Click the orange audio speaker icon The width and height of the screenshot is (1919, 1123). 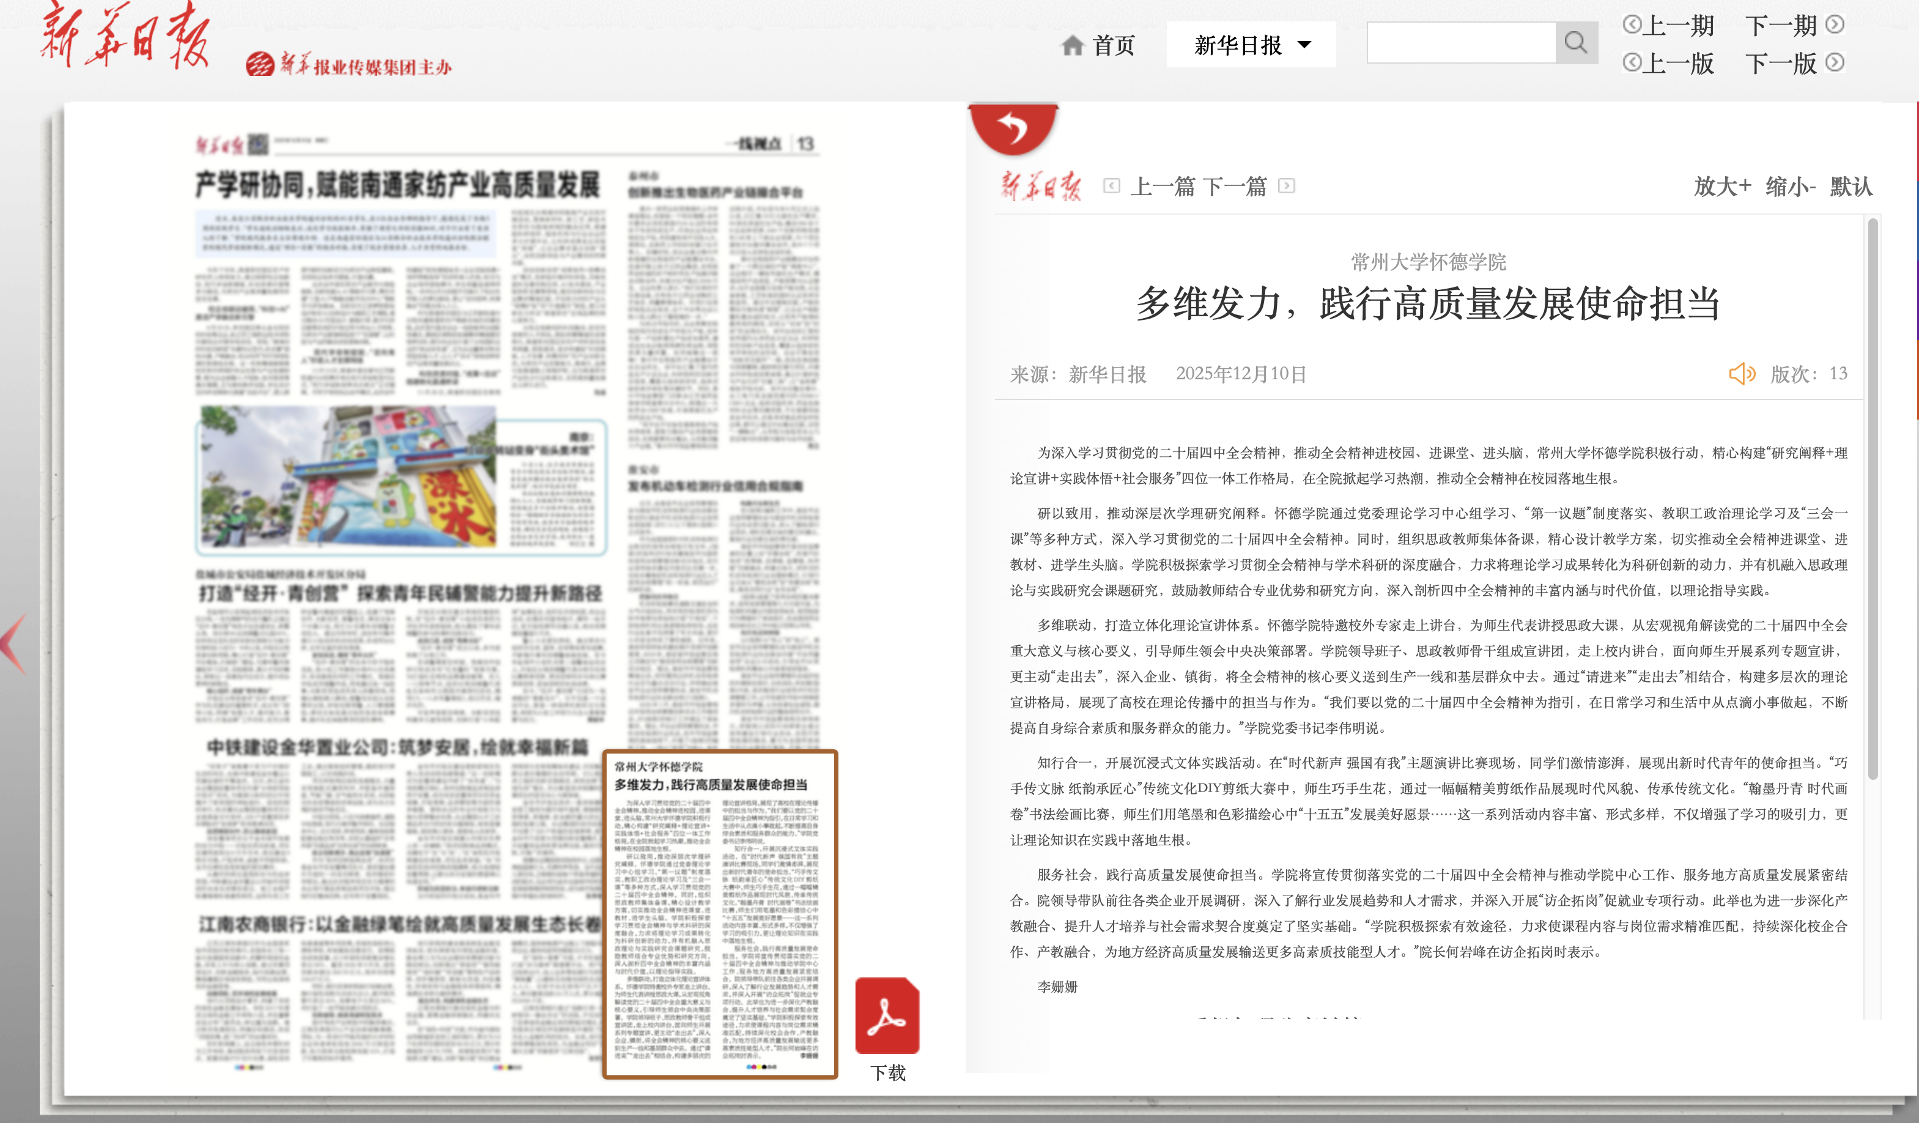tap(1741, 373)
